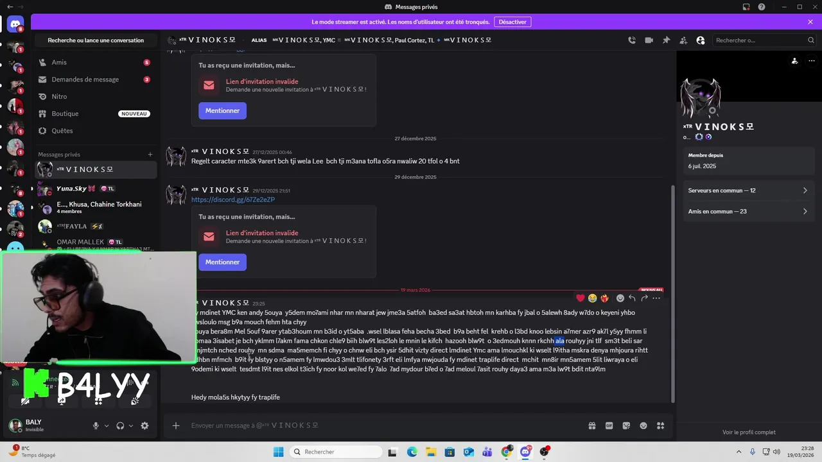The width and height of the screenshot is (822, 462).
Task: Expand Amis en commun — 23
Action: [748, 211]
